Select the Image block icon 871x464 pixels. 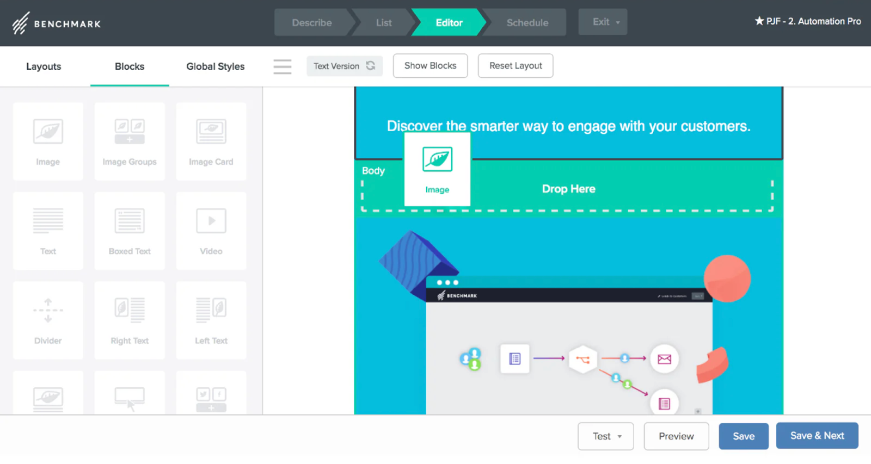[48, 141]
